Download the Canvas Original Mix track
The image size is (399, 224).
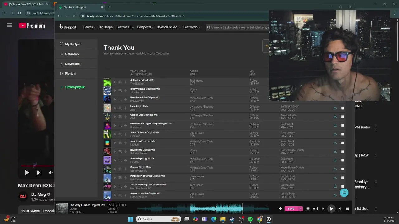335,169
